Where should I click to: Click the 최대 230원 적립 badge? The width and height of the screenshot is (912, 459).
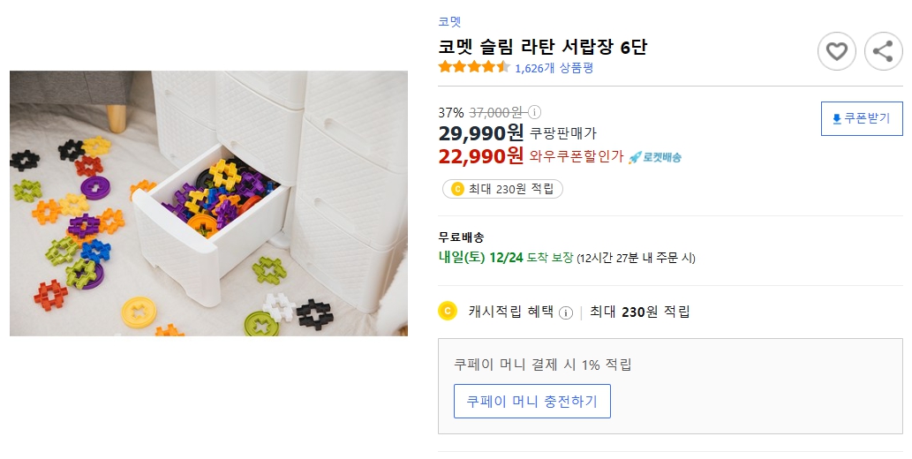pyautogui.click(x=502, y=188)
